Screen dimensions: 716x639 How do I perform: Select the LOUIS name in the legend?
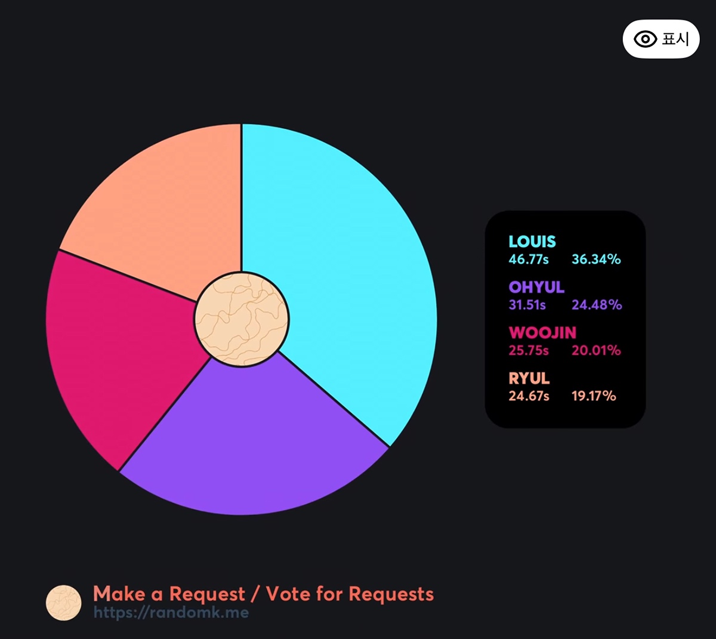click(x=532, y=242)
